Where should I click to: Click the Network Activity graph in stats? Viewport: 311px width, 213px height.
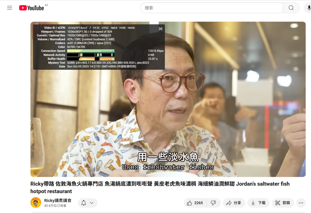coord(91,55)
